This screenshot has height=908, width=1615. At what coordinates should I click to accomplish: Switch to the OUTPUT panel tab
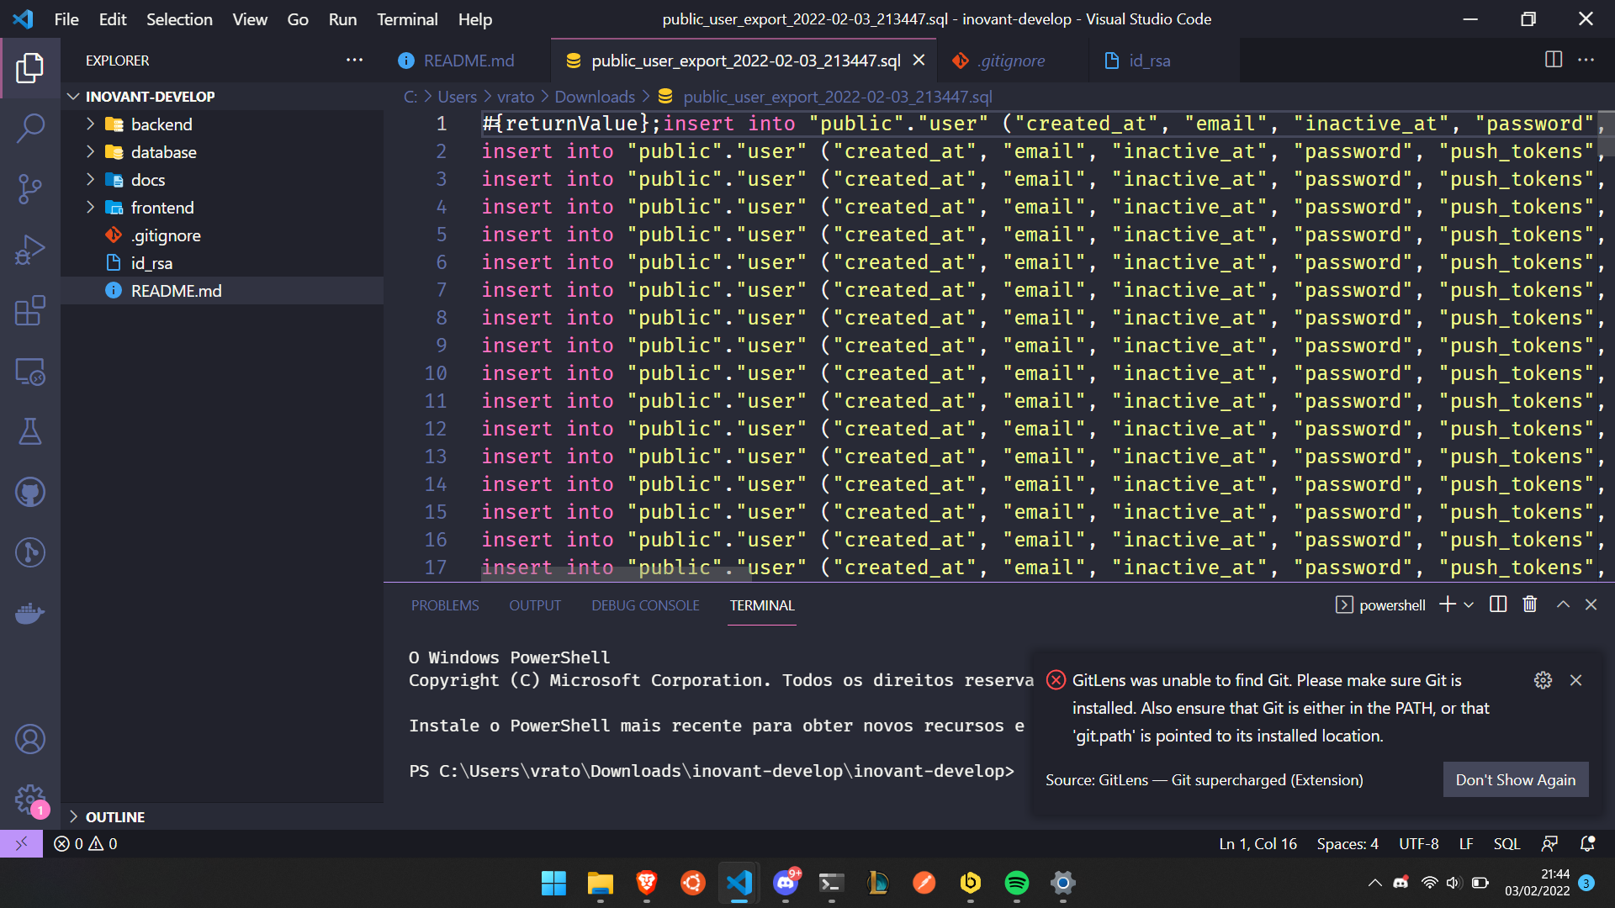point(534,604)
